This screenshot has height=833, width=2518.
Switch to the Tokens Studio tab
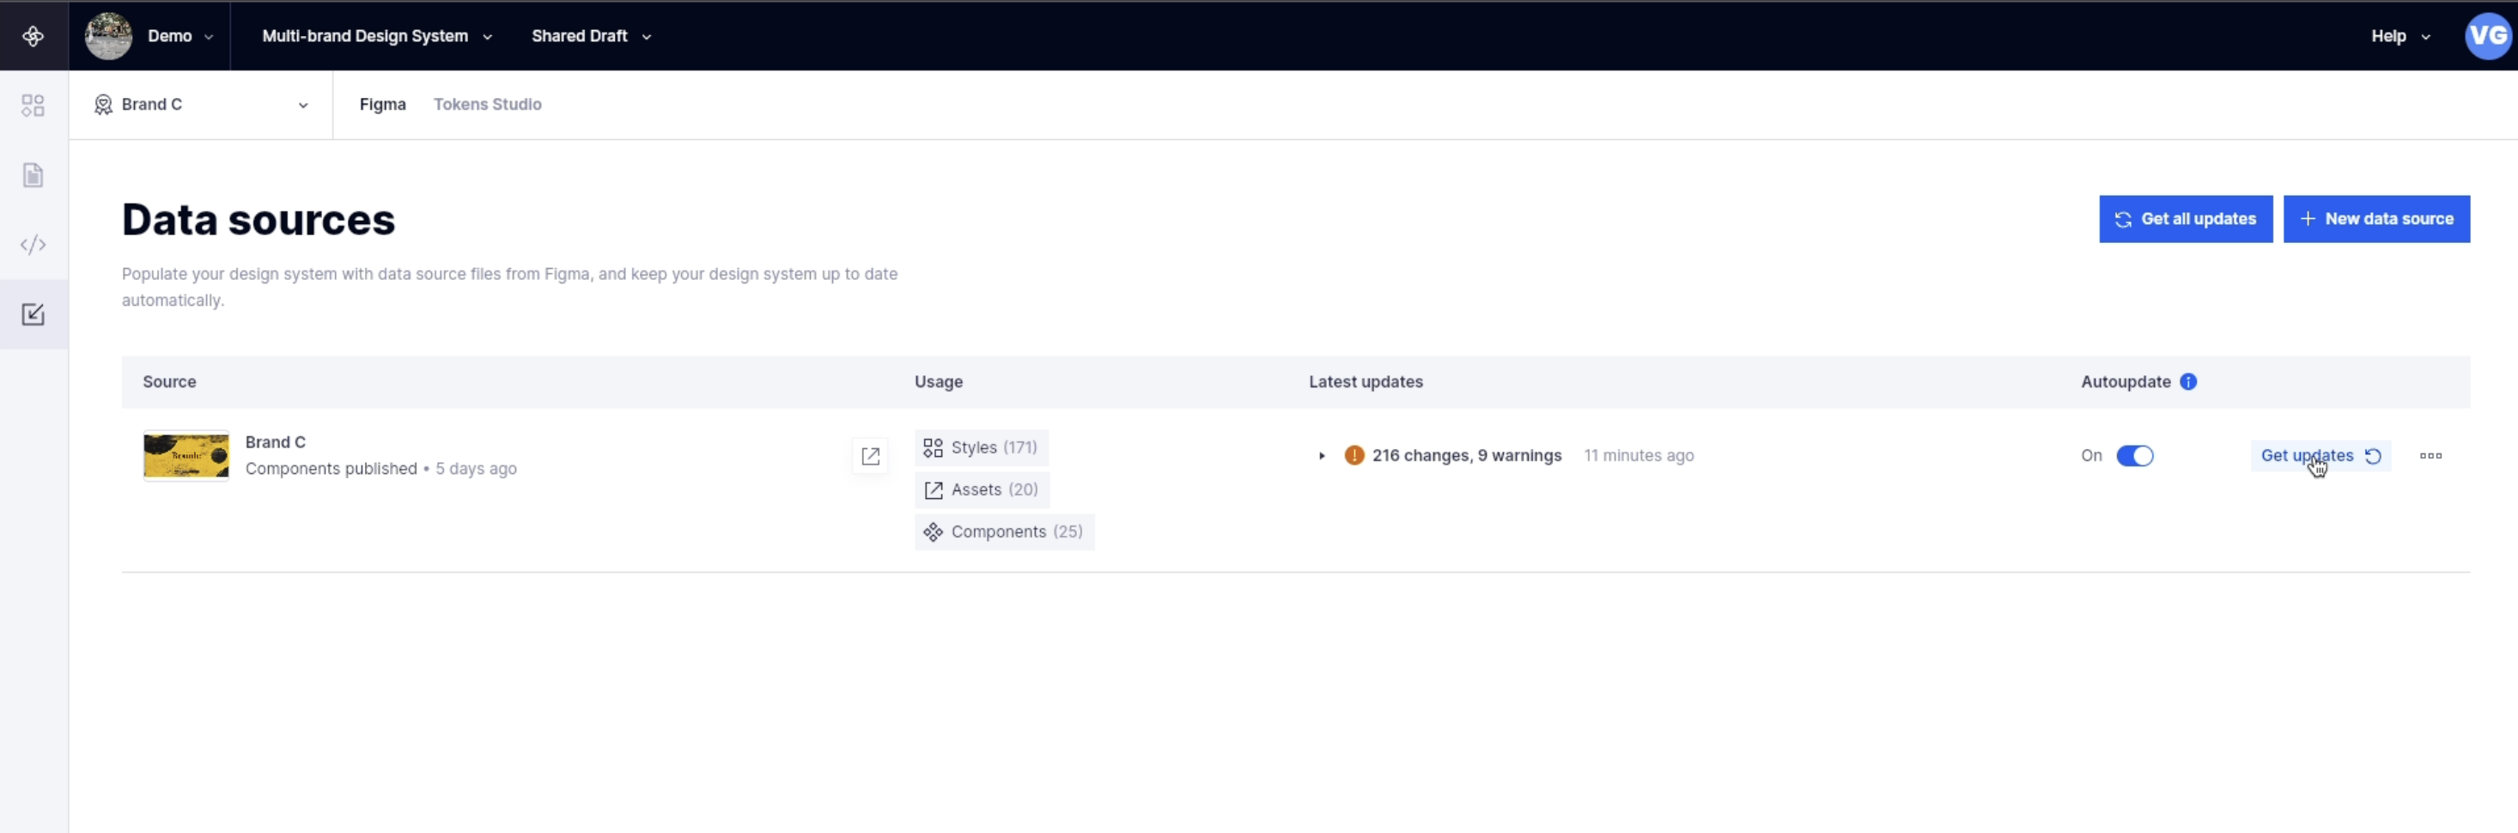(488, 105)
